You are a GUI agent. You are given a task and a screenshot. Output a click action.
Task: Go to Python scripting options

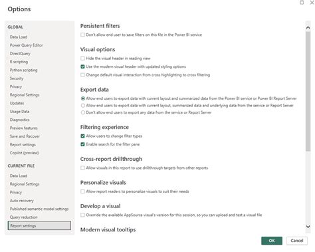[x=23, y=70]
